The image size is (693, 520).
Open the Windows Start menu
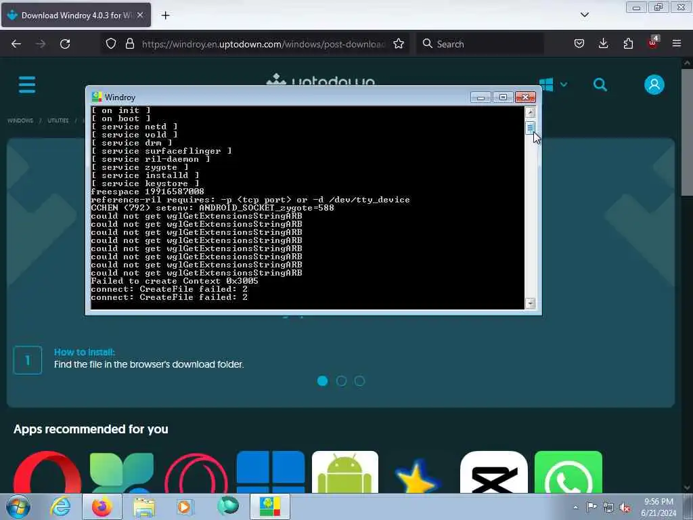pos(18,506)
